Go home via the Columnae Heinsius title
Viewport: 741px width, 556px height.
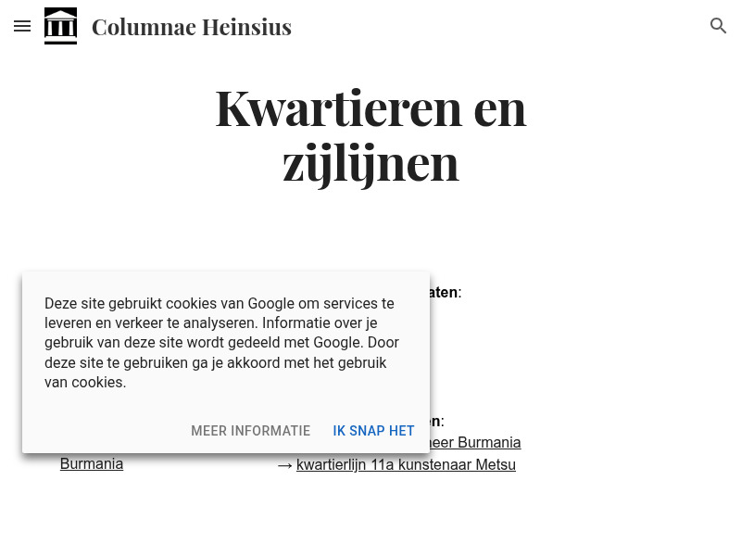click(x=192, y=26)
